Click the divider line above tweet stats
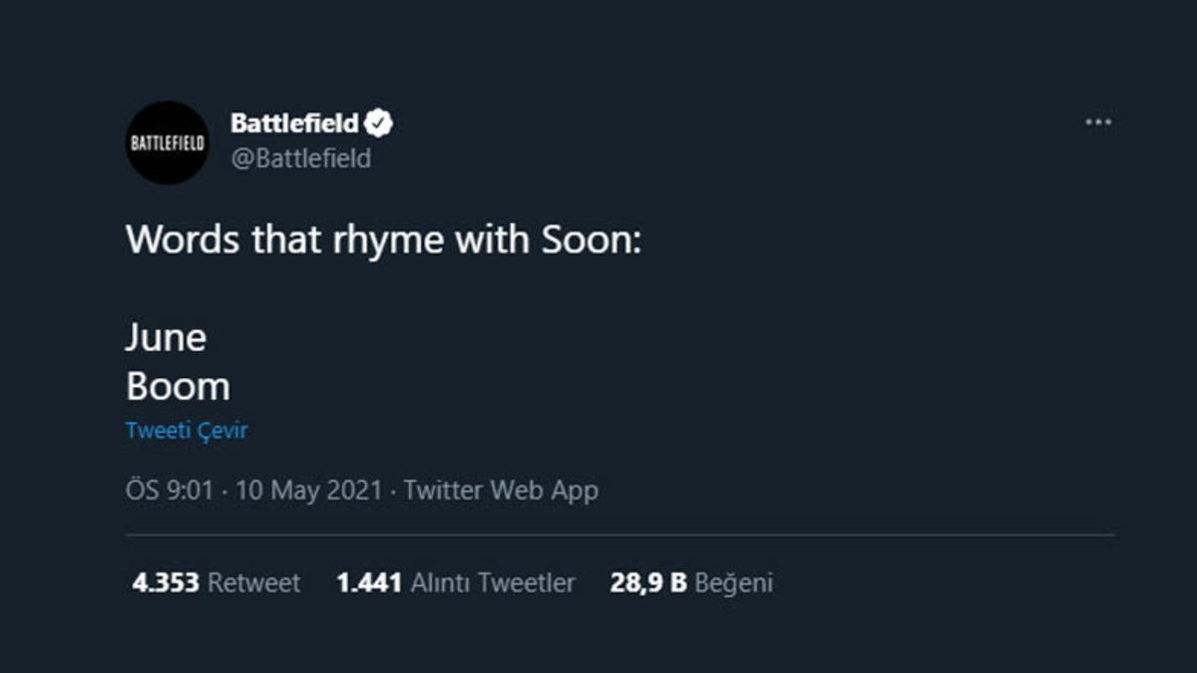The width and height of the screenshot is (1197, 673). click(618, 535)
